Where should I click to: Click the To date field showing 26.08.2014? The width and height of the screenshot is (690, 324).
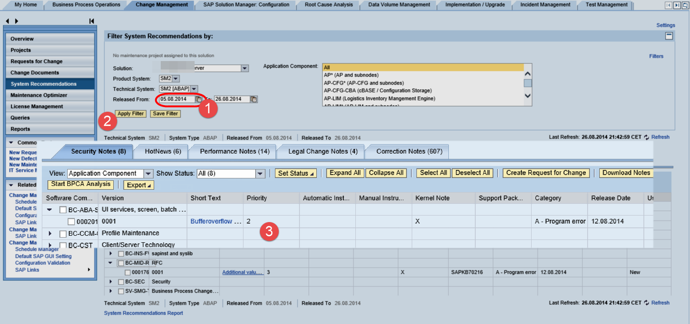pos(232,99)
